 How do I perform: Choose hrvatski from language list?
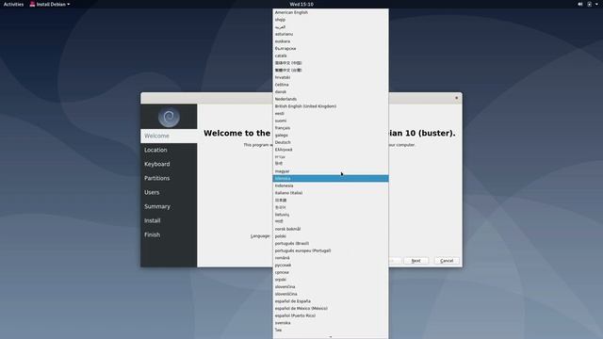331,77
